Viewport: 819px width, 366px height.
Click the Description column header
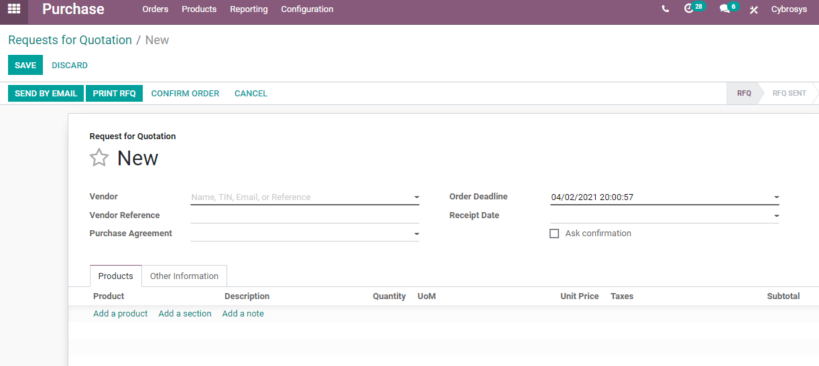tap(247, 296)
